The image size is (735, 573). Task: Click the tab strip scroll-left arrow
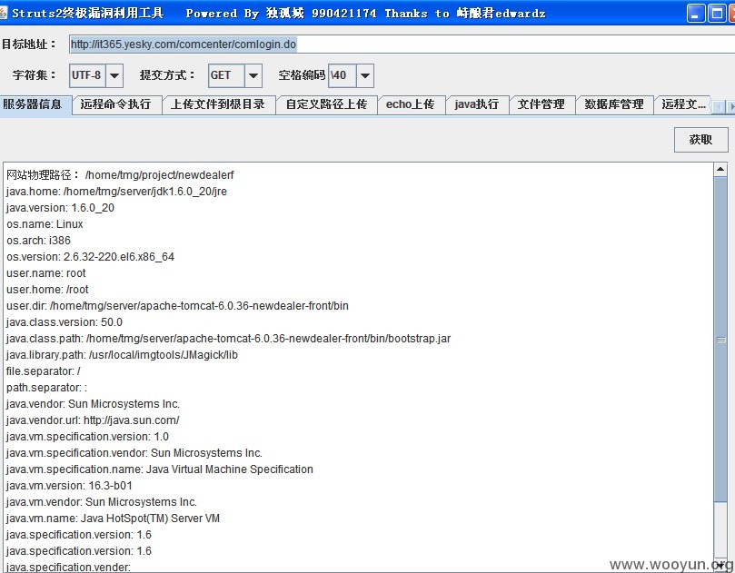pyautogui.click(x=719, y=107)
